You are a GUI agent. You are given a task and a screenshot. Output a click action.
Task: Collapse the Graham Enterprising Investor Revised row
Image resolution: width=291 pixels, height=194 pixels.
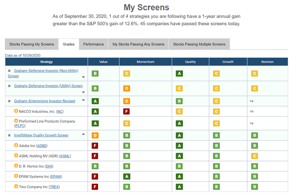pyautogui.click(x=83, y=100)
